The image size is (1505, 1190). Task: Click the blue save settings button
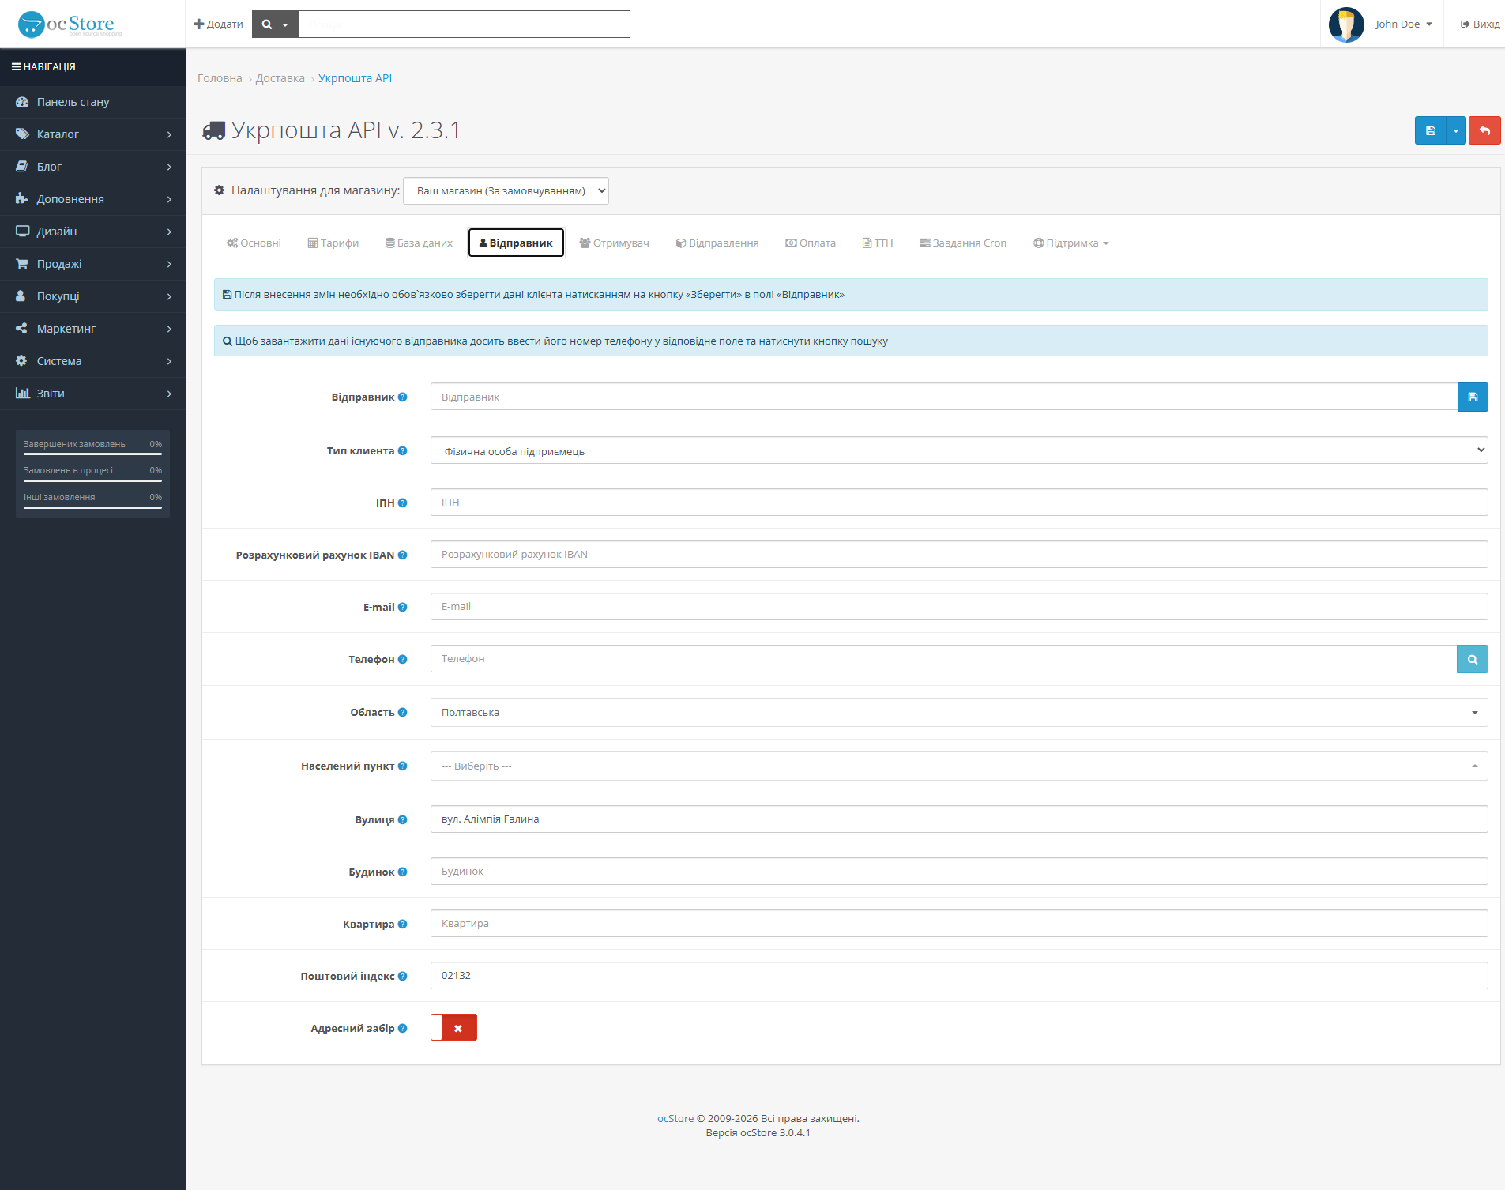pyautogui.click(x=1430, y=130)
